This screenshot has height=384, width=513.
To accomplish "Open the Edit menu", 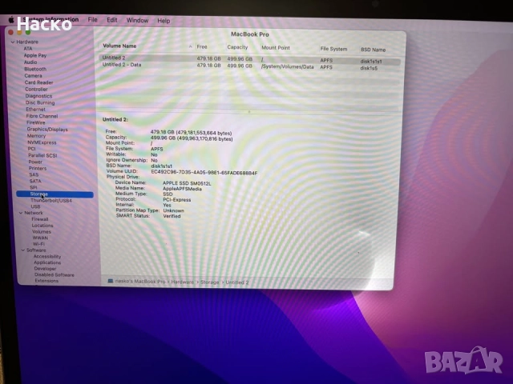I will 112,20.
